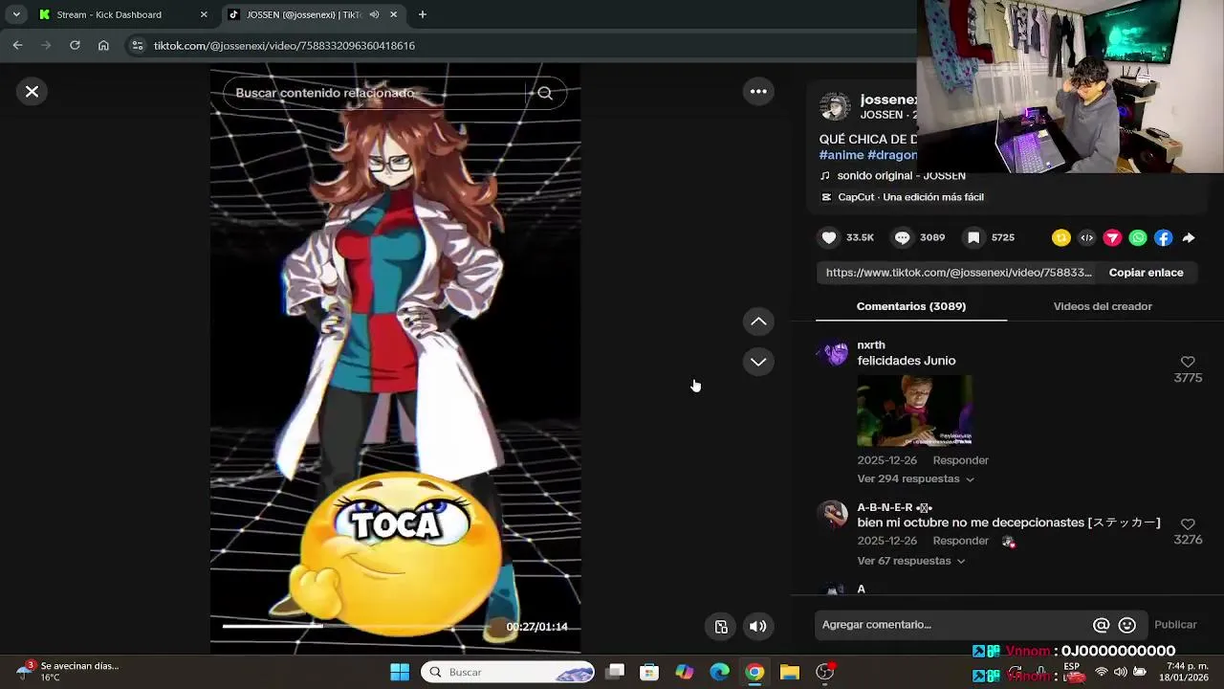The width and height of the screenshot is (1224, 689).
Task: Save the video with the bookmark icon
Action: click(973, 237)
